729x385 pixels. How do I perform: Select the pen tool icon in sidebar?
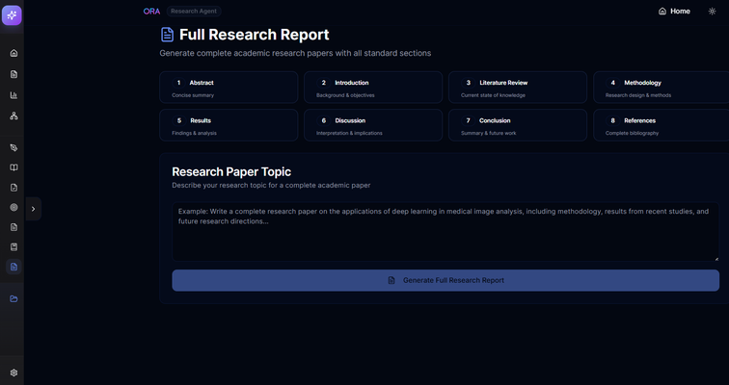coord(13,148)
